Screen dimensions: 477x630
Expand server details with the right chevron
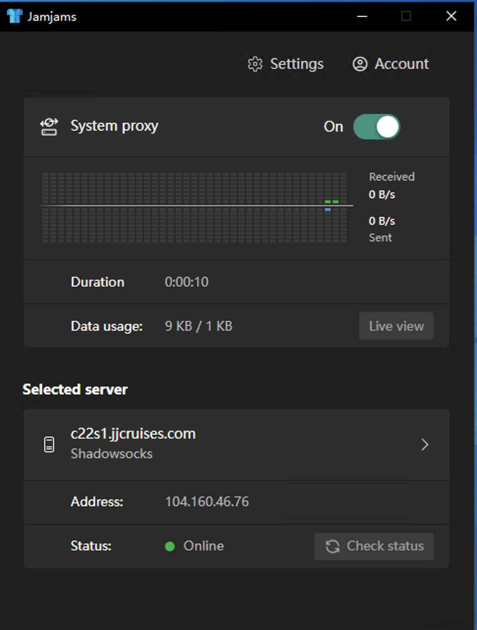(424, 445)
